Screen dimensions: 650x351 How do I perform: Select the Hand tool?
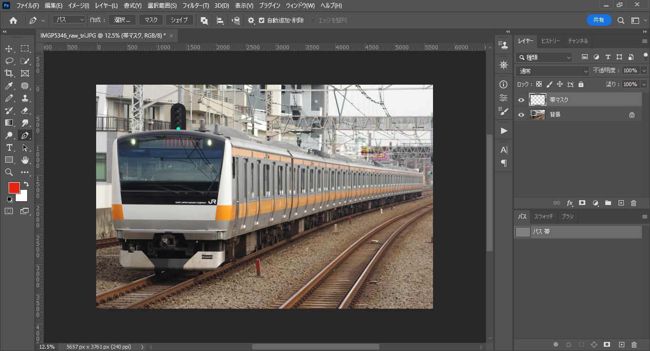[25, 160]
